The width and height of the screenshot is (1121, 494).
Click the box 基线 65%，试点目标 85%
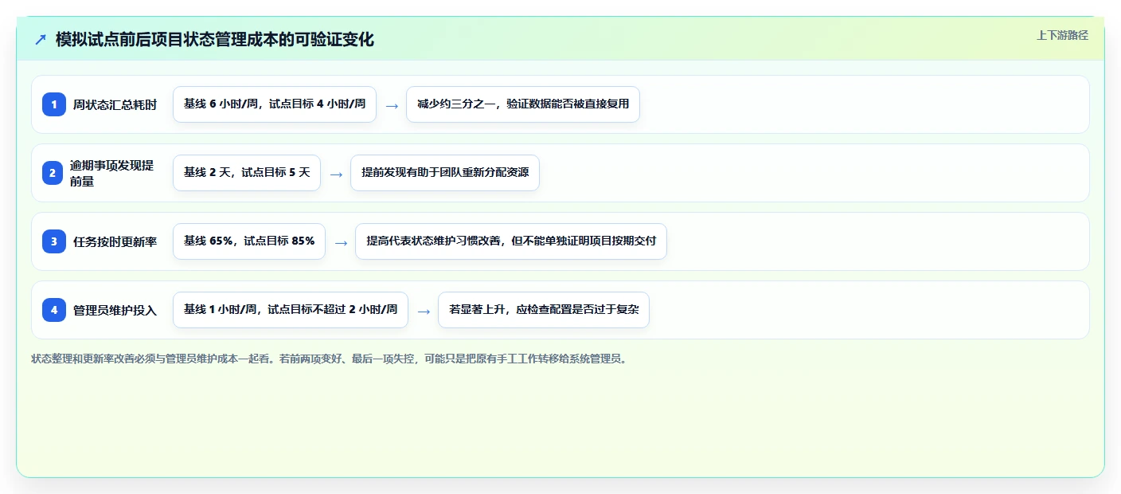point(249,241)
